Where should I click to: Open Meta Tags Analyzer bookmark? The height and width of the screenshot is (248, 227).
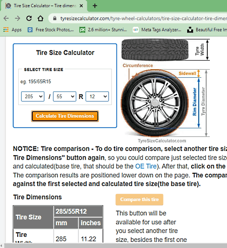click(157, 30)
